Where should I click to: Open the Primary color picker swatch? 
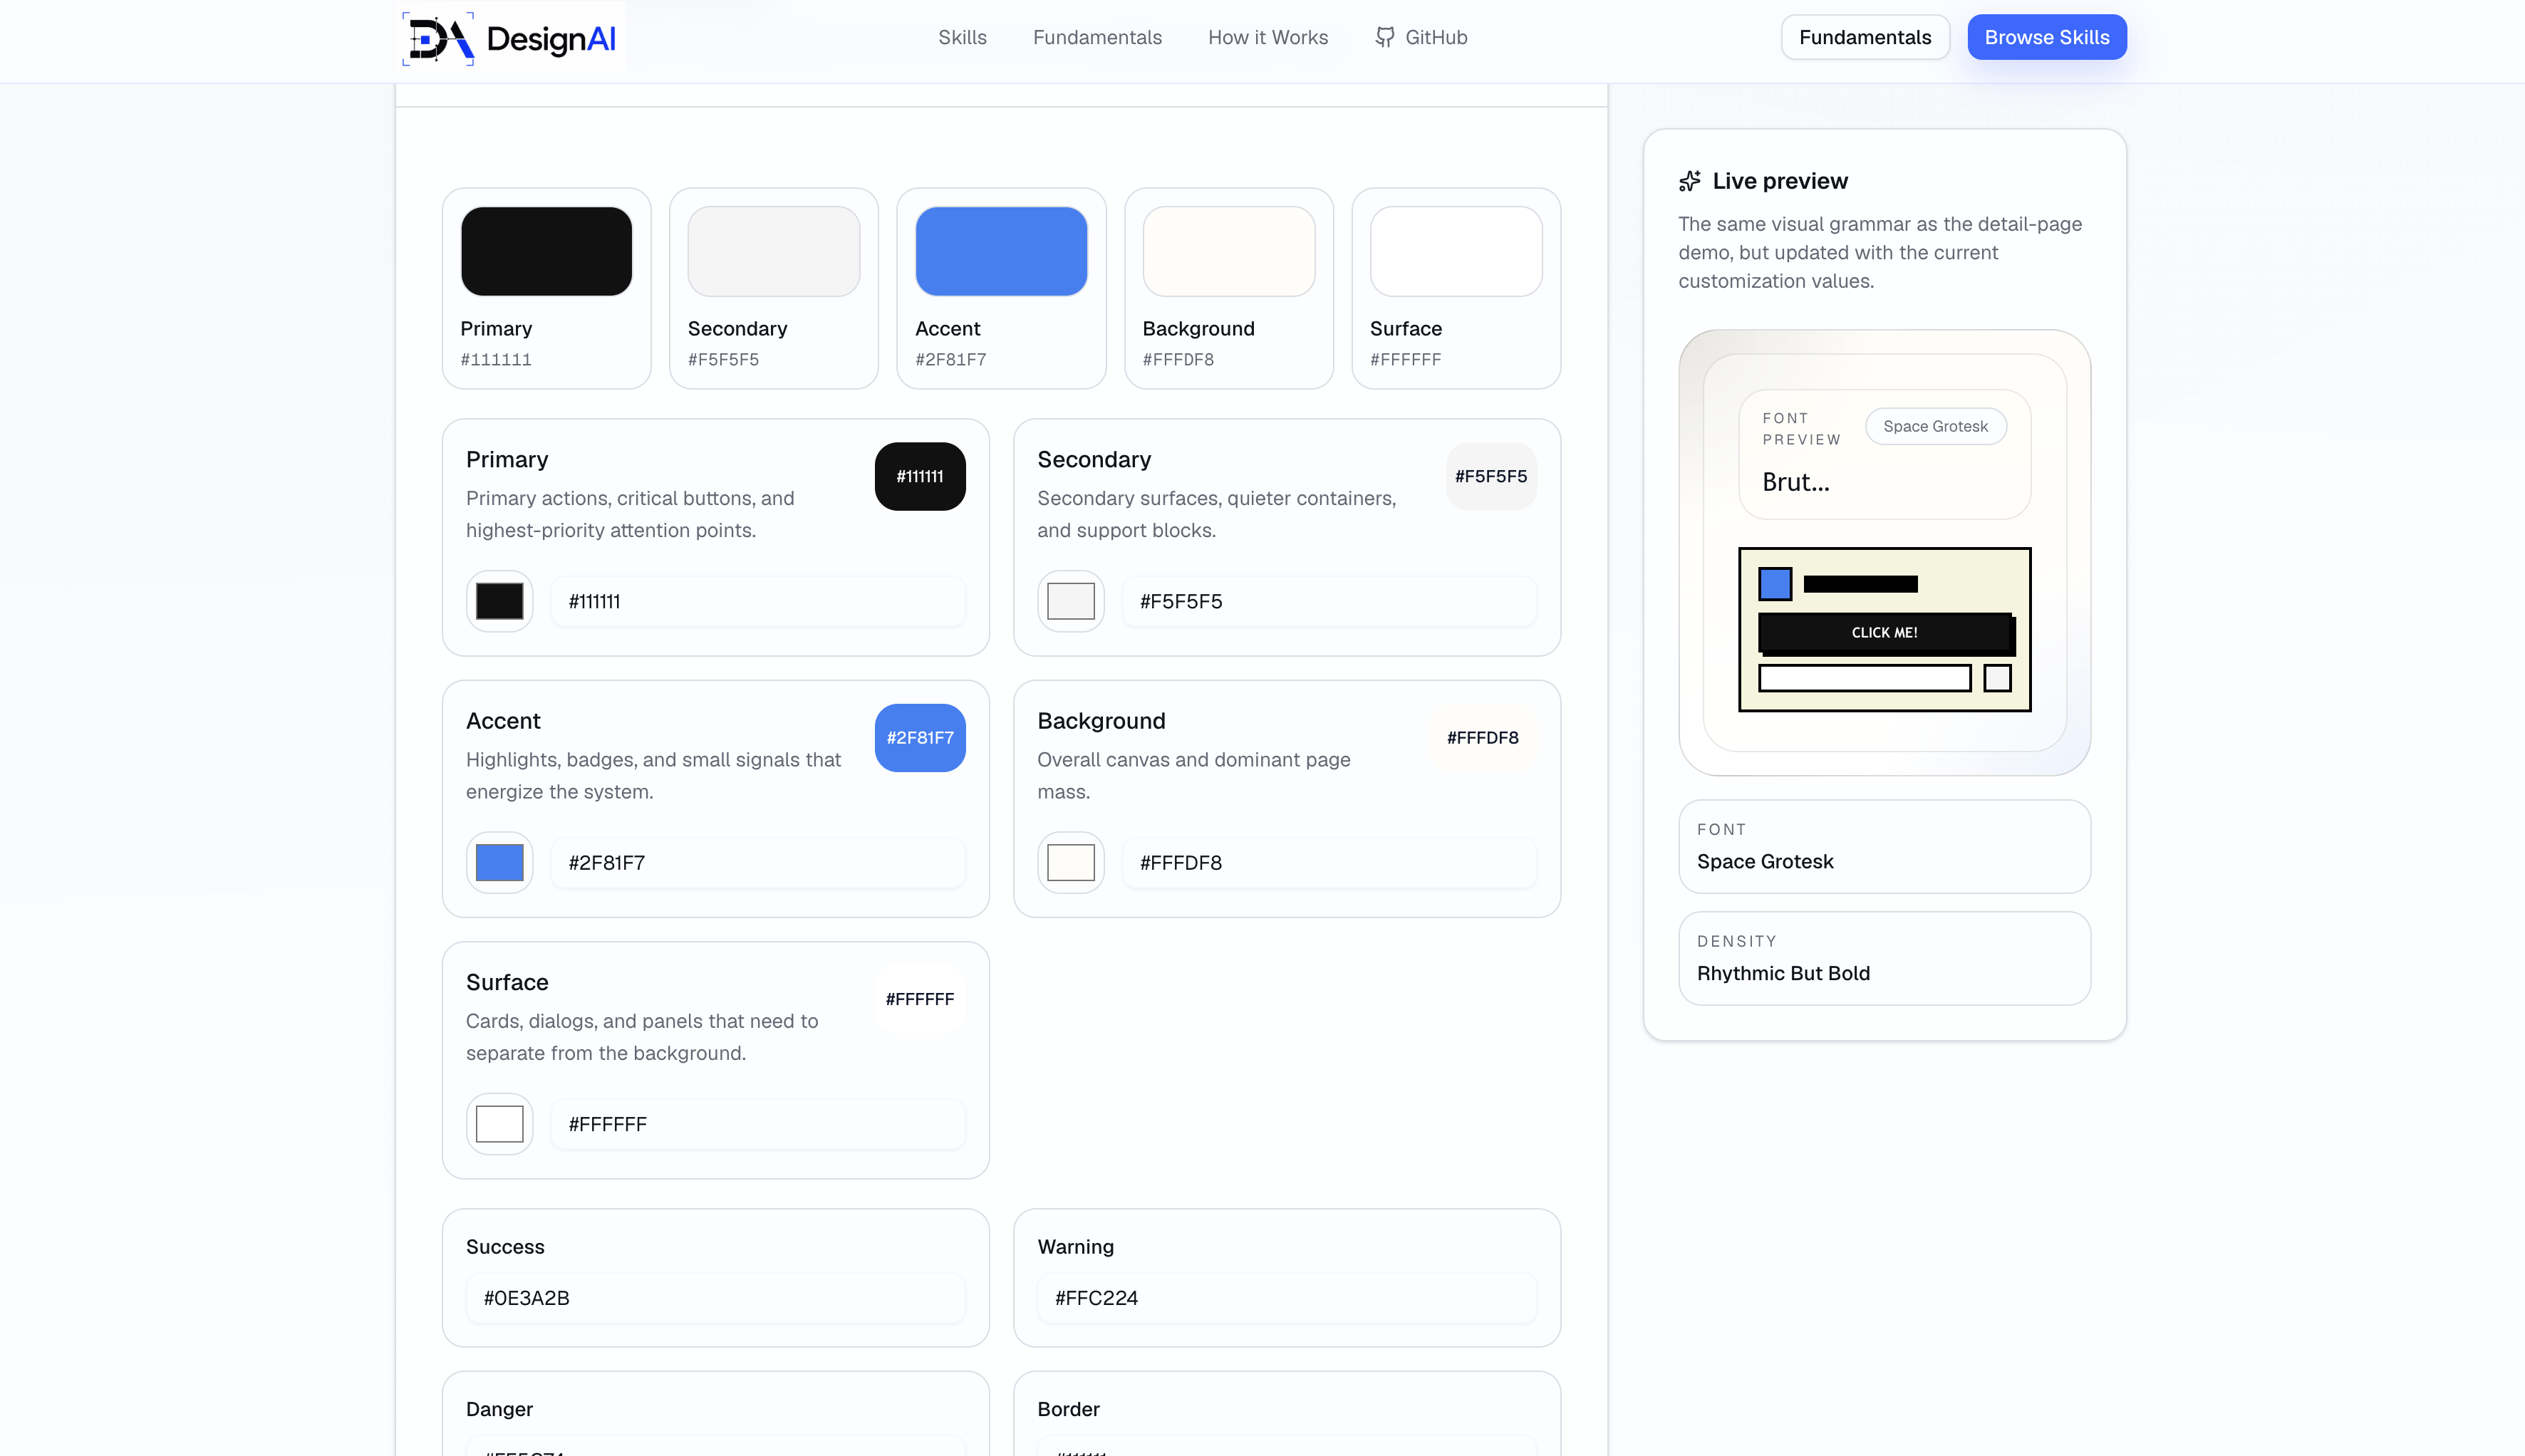tap(499, 601)
